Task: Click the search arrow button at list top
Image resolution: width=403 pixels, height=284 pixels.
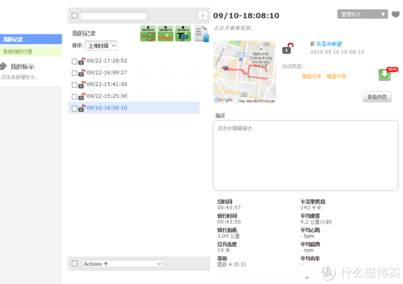Action: tap(203, 15)
